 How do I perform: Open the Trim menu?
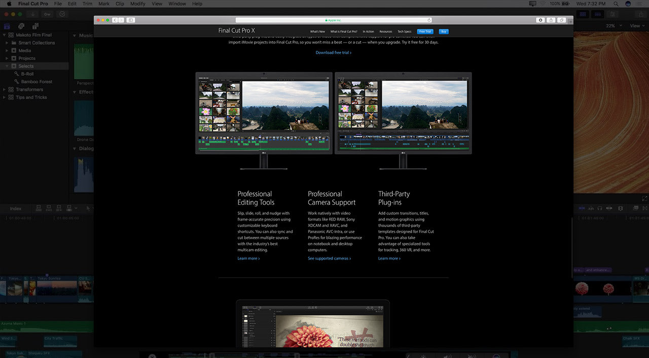(x=87, y=4)
